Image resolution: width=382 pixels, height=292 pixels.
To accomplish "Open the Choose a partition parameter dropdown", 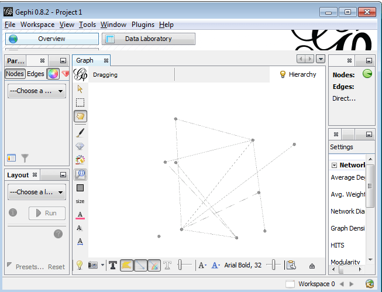I will 36,91.
